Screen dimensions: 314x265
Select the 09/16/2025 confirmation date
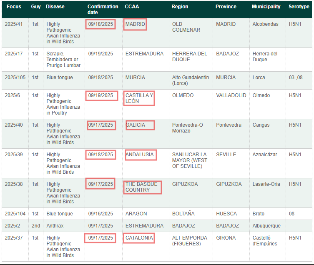tap(100, 214)
